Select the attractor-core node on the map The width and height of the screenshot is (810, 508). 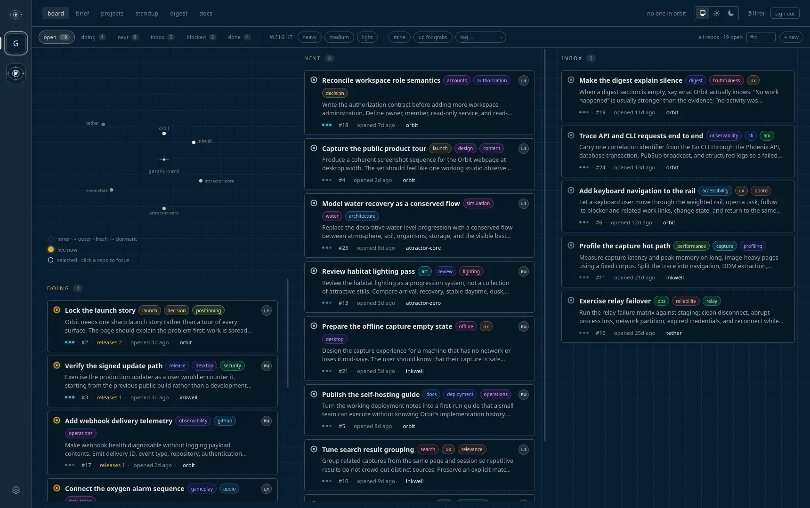point(201,181)
